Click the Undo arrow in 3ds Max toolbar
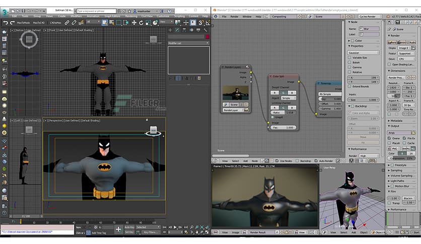The height and width of the screenshot is (244, 421). click(x=6, y=23)
